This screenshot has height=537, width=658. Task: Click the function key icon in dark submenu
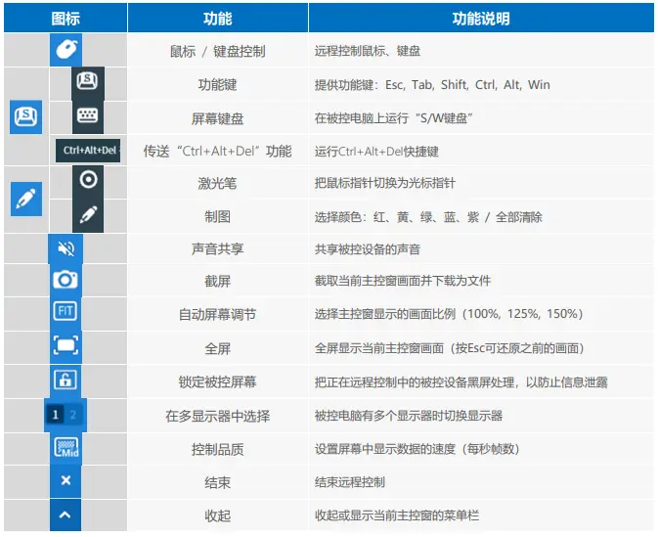click(88, 82)
